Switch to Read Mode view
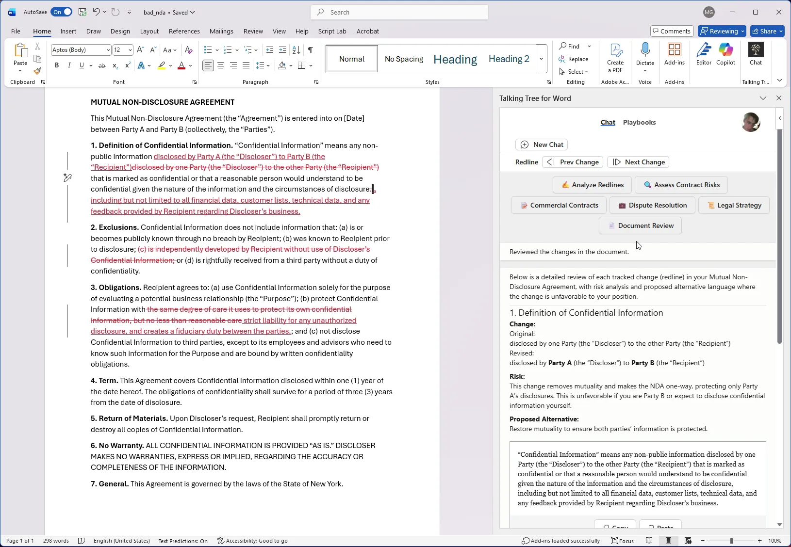 pos(649,541)
